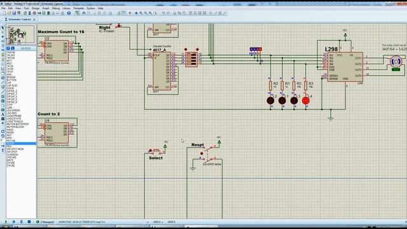Click the Y-mirror vertical flip icon

3,150
